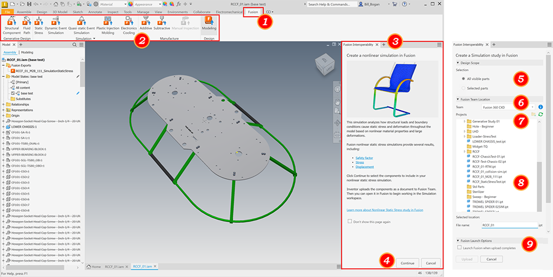This screenshot has height=277, width=553.
Task: Check Don't show this page again
Action: (x=349, y=221)
